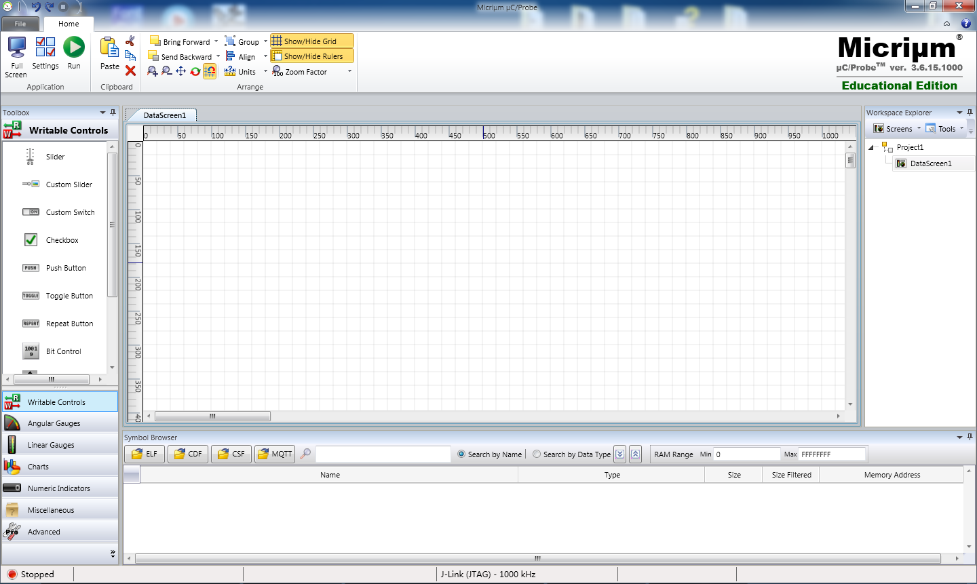Open the File menu tab
This screenshot has width=977, height=584.
pyautogui.click(x=20, y=24)
